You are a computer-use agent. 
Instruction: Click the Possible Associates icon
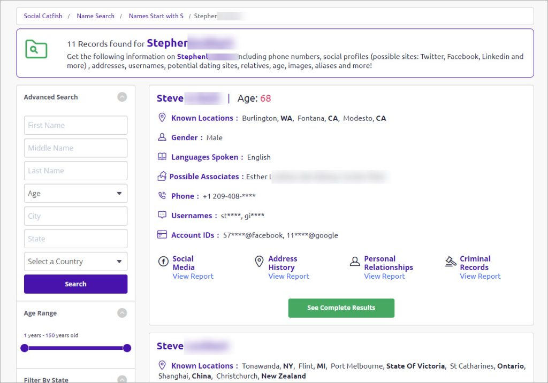tap(162, 176)
